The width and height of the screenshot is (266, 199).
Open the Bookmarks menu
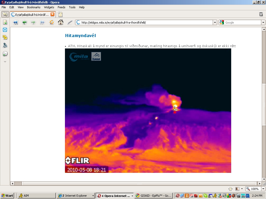coord(34,7)
